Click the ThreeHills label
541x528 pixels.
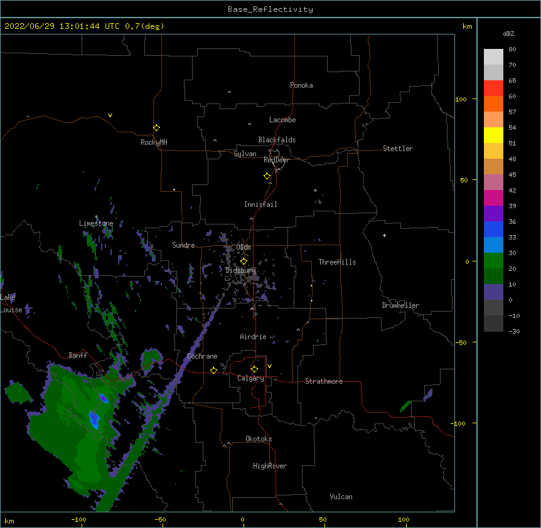click(x=337, y=262)
